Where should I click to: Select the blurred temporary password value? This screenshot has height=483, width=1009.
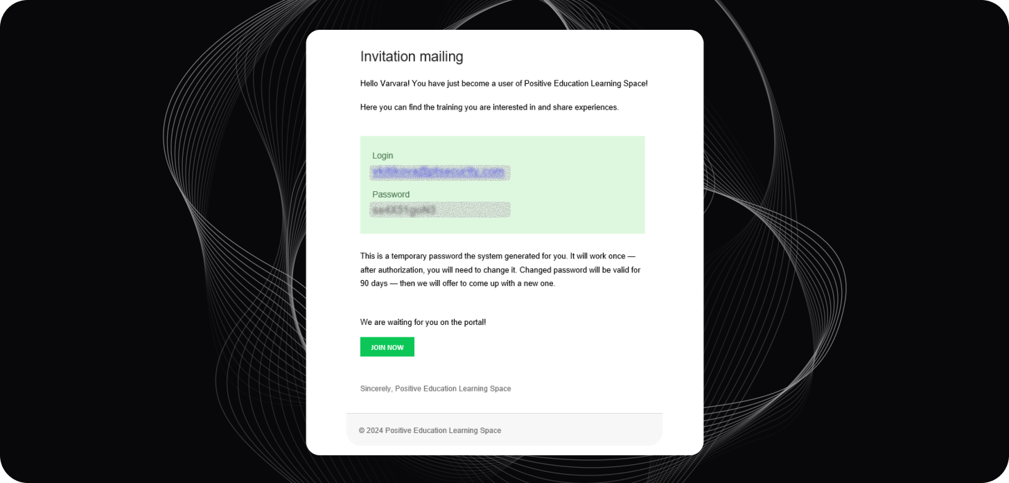pos(440,210)
